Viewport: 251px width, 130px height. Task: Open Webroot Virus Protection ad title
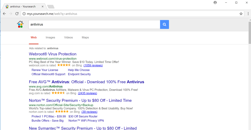[x=53, y=54]
